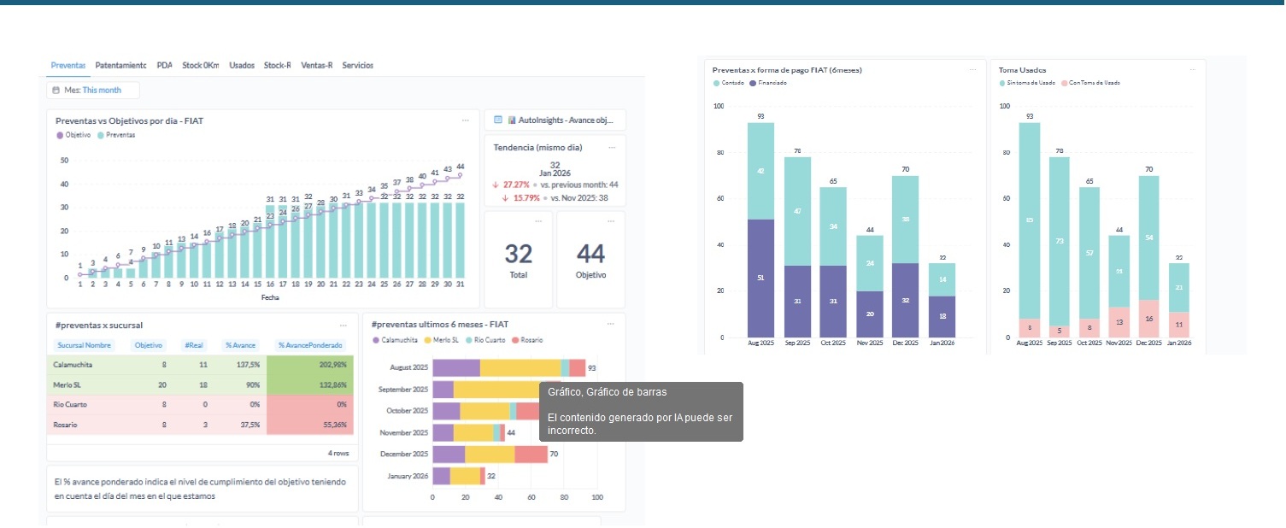Click the Aug 2025 Financiado bar segment showing 51
The width and height of the screenshot is (1286, 528).
(x=760, y=278)
